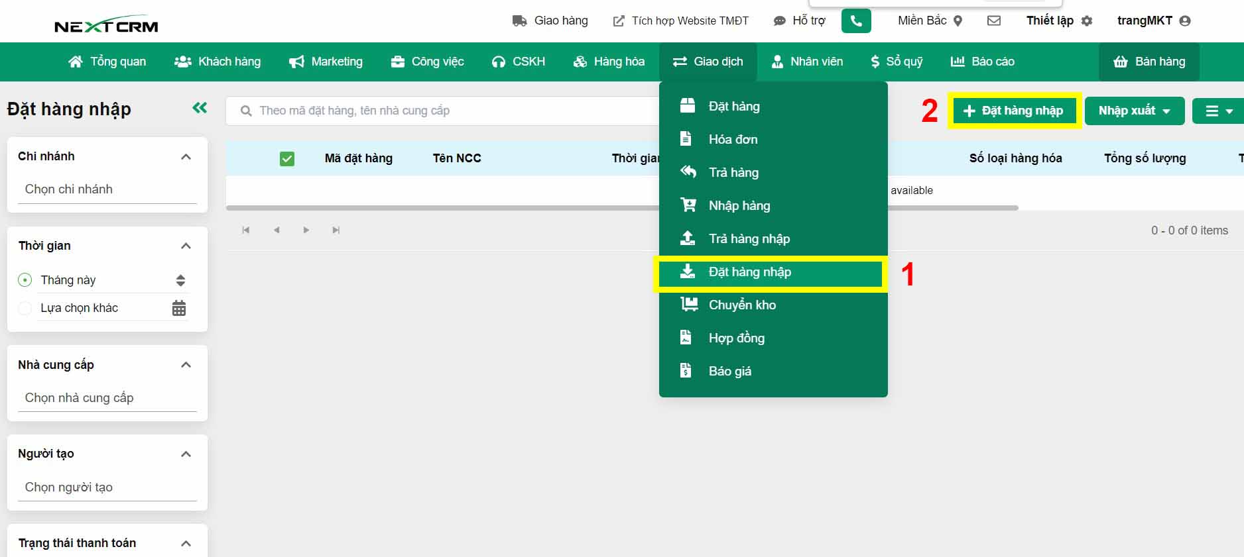Image resolution: width=1244 pixels, height=557 pixels.
Task: Click the Miền Bắc location pin icon
Action: [x=958, y=21]
